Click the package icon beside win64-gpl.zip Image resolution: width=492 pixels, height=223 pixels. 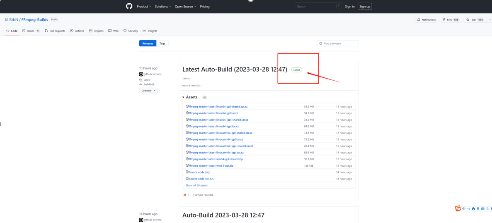tap(187, 165)
